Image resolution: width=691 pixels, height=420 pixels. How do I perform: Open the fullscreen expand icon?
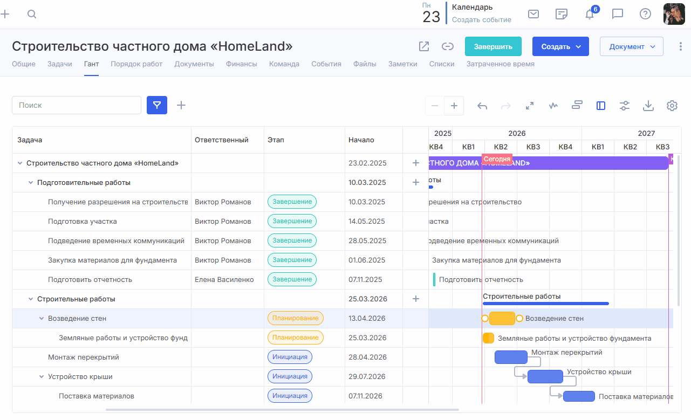coord(530,106)
